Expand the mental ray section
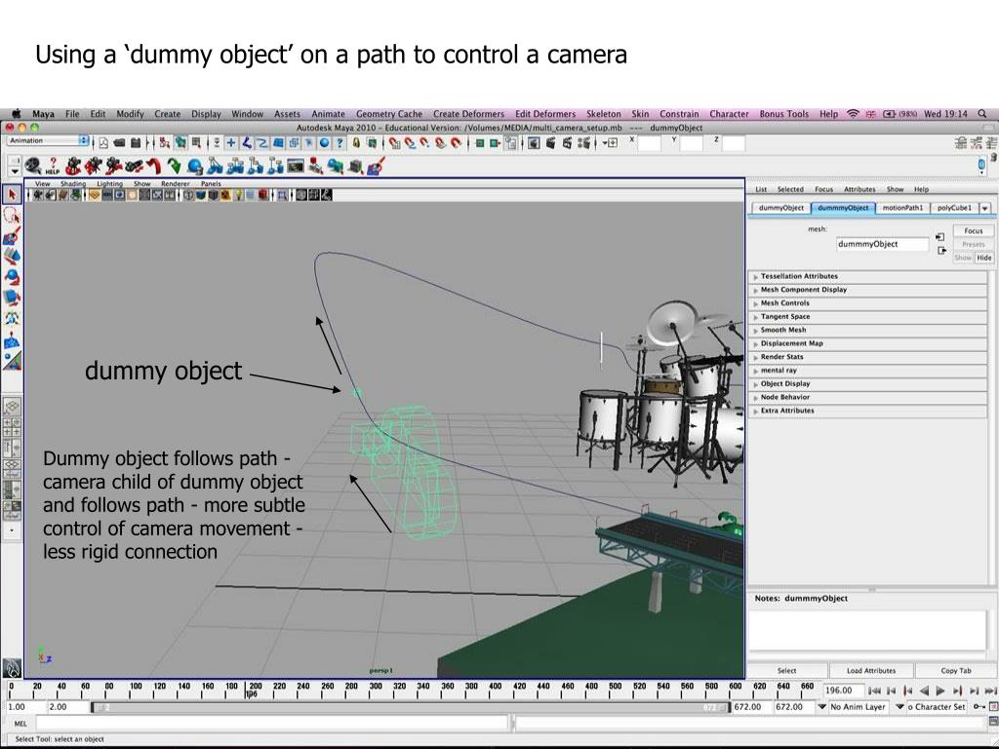This screenshot has width=999, height=749. tap(867, 370)
